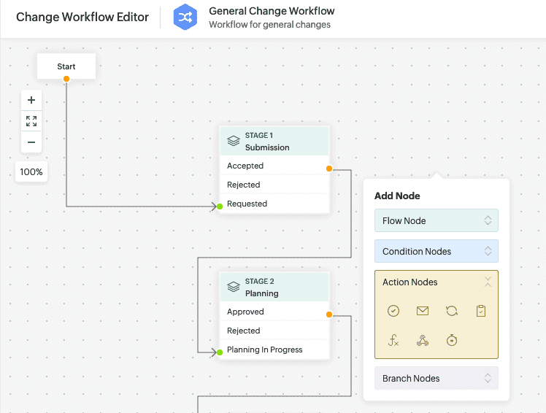Image resolution: width=546 pixels, height=413 pixels.
Task: Zoom out of the workflow canvas
Action: [x=31, y=142]
